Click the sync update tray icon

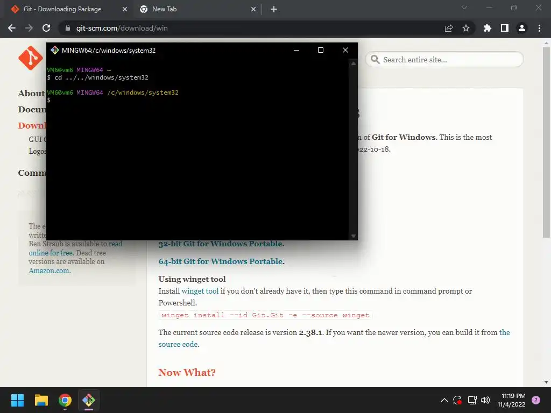457,400
